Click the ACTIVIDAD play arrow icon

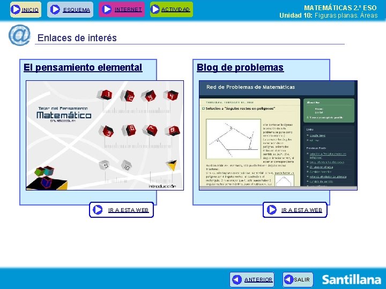click(155, 9)
